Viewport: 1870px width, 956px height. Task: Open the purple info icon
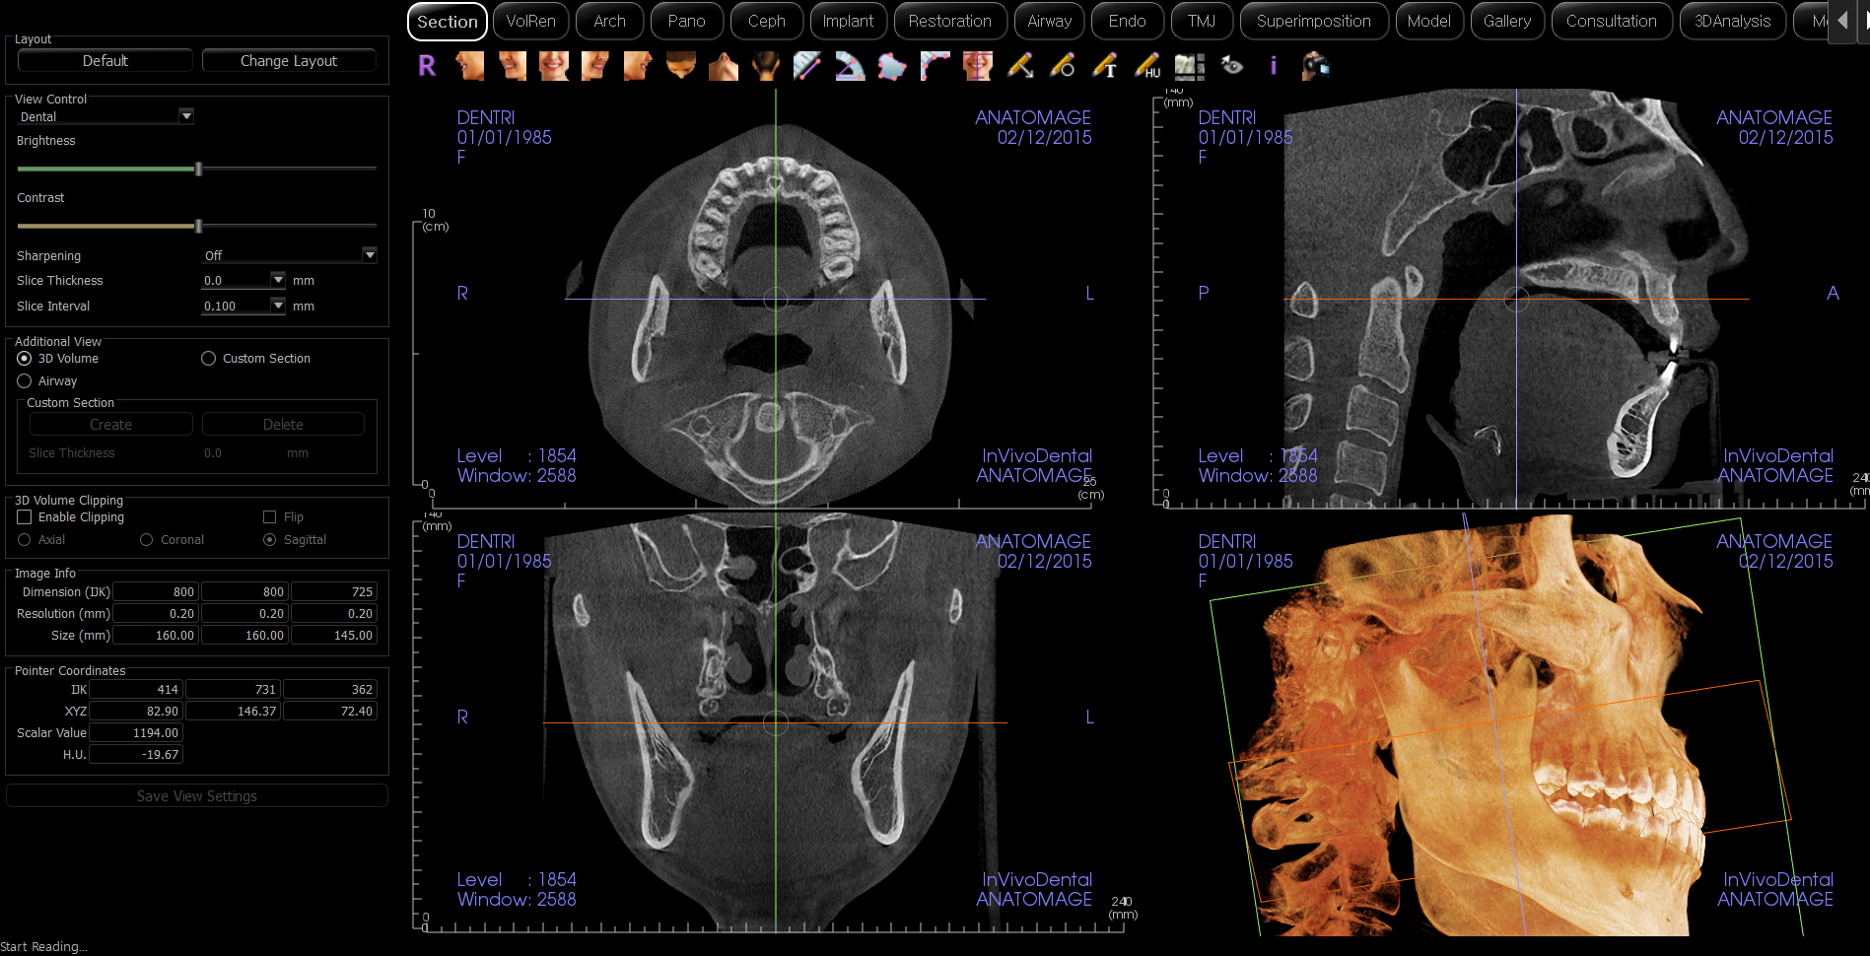click(x=1274, y=66)
